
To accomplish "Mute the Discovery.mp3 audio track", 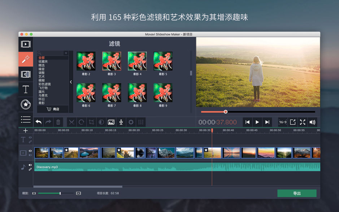I will pyautogui.click(x=30, y=165).
